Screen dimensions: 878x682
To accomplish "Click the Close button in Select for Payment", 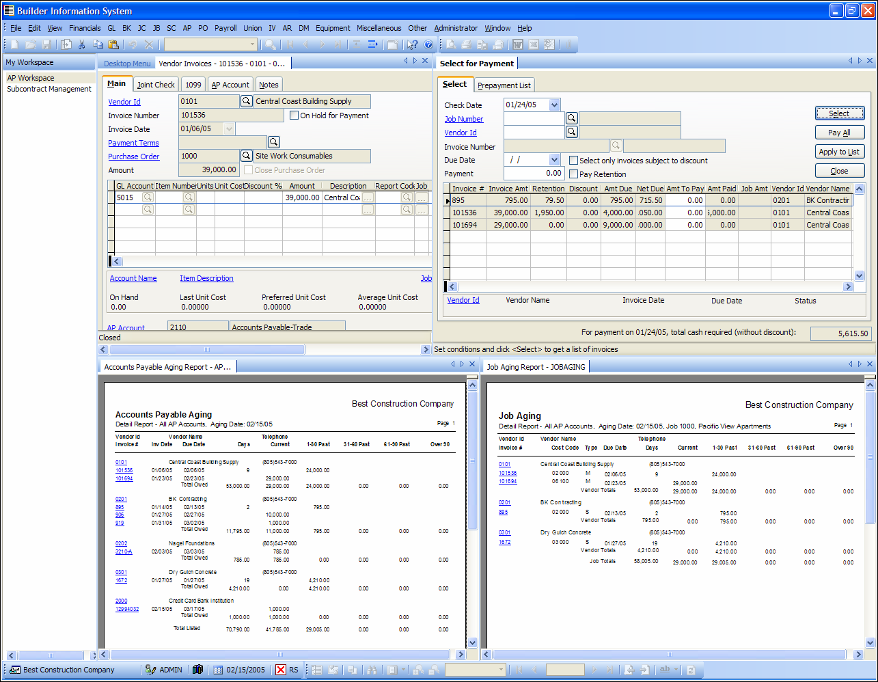I will point(840,171).
